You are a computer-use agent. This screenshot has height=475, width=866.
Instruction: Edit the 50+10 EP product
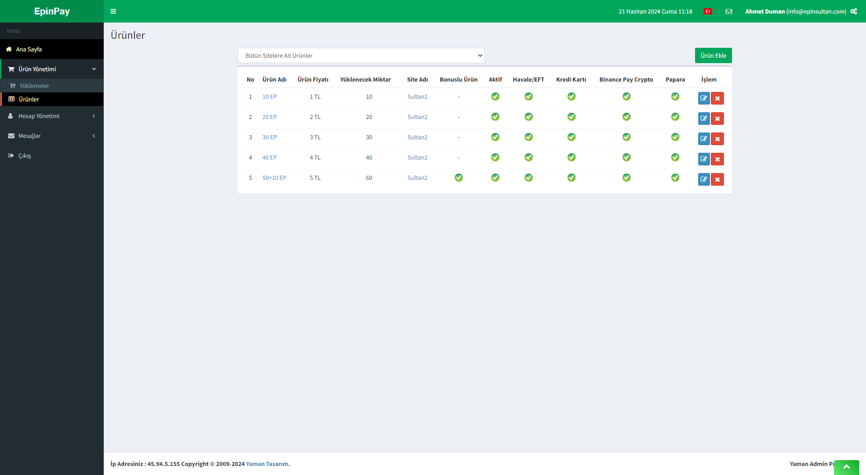pos(704,179)
